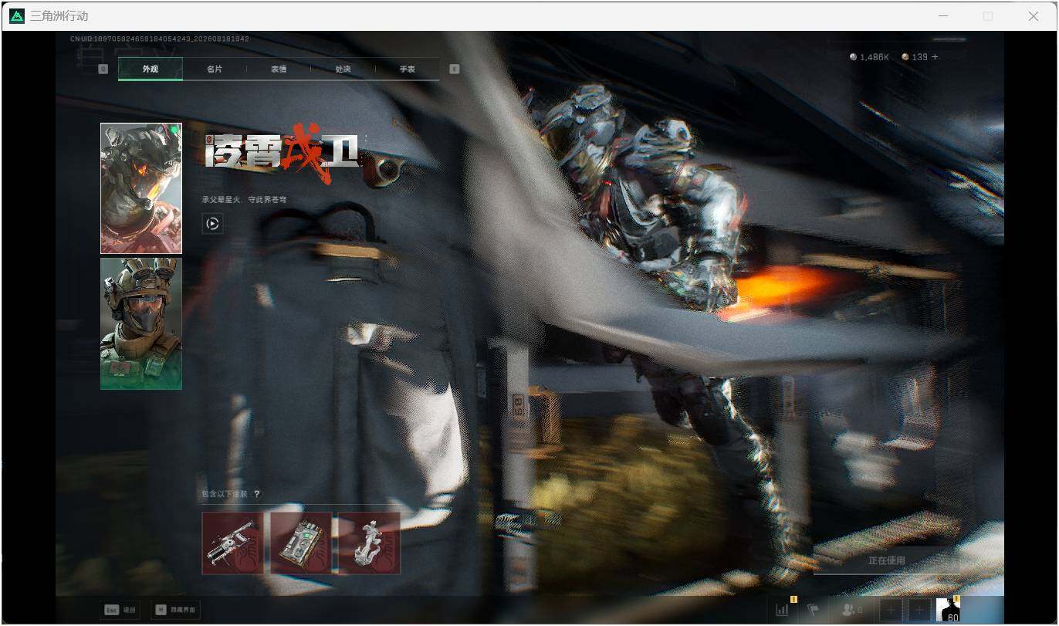View the included device case skin item
The height and width of the screenshot is (626, 1059).
[x=301, y=543]
